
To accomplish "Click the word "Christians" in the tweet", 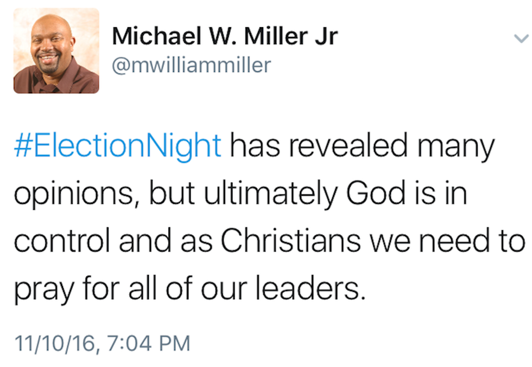I will click(x=291, y=241).
